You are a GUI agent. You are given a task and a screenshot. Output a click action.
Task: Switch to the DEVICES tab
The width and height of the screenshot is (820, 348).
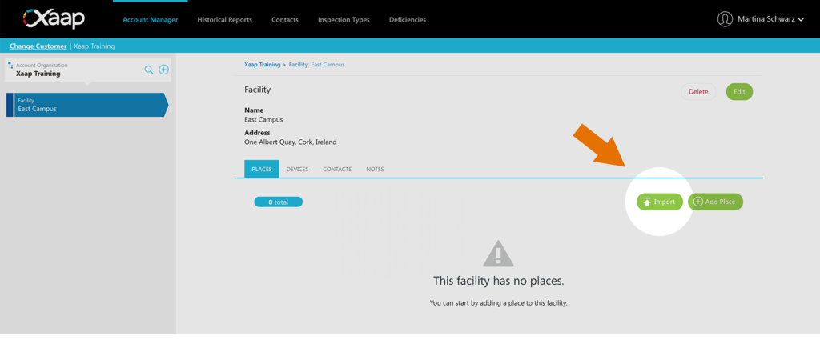pos(297,170)
